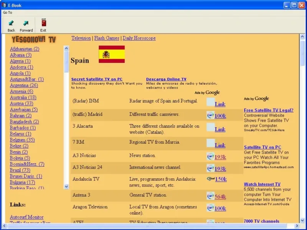Click the Spain heading text
The height and width of the screenshot is (230, 307).
(80, 61)
